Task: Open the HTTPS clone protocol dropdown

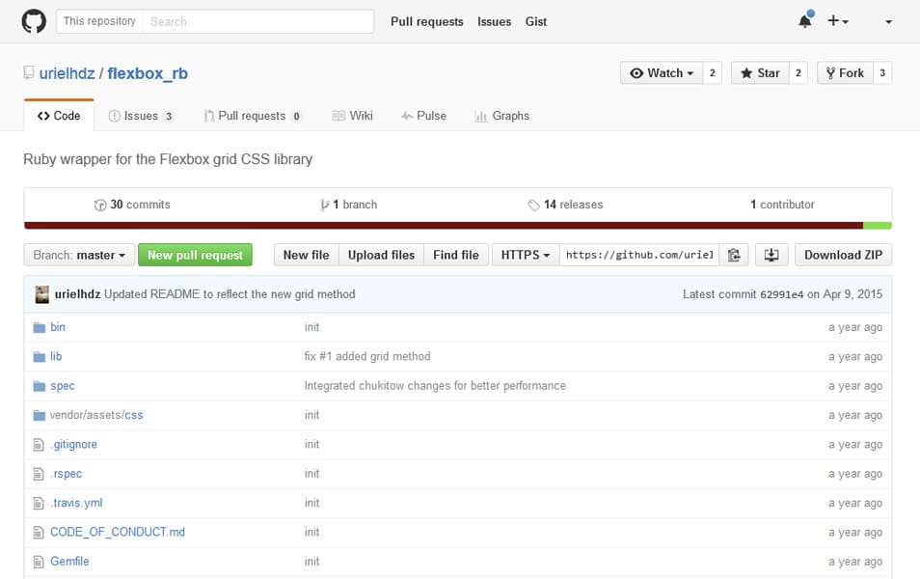Action: click(x=526, y=255)
